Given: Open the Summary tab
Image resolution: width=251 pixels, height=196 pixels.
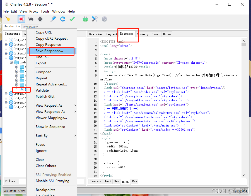Looking at the screenshot, I should (x=143, y=34).
